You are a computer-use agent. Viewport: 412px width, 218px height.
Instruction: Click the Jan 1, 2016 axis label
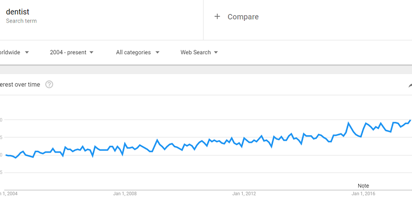pos(364,194)
